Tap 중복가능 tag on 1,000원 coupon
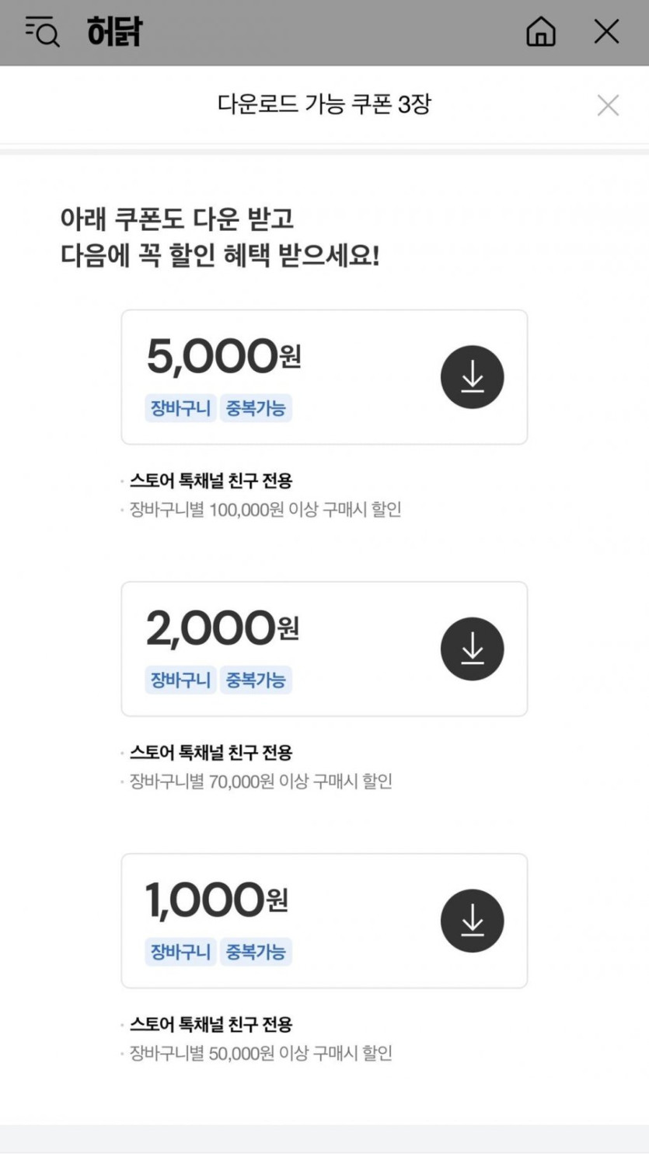 pos(256,952)
